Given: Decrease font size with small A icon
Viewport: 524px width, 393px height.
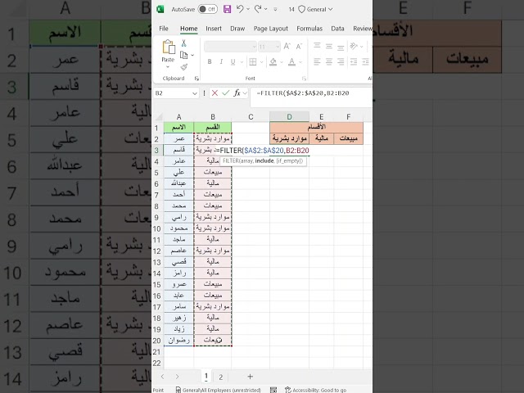Looking at the screenshot, I should (x=299, y=47).
